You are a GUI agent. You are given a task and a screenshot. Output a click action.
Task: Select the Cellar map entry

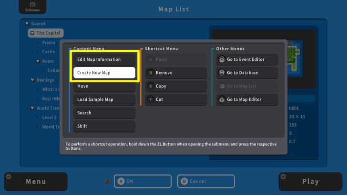(53, 71)
